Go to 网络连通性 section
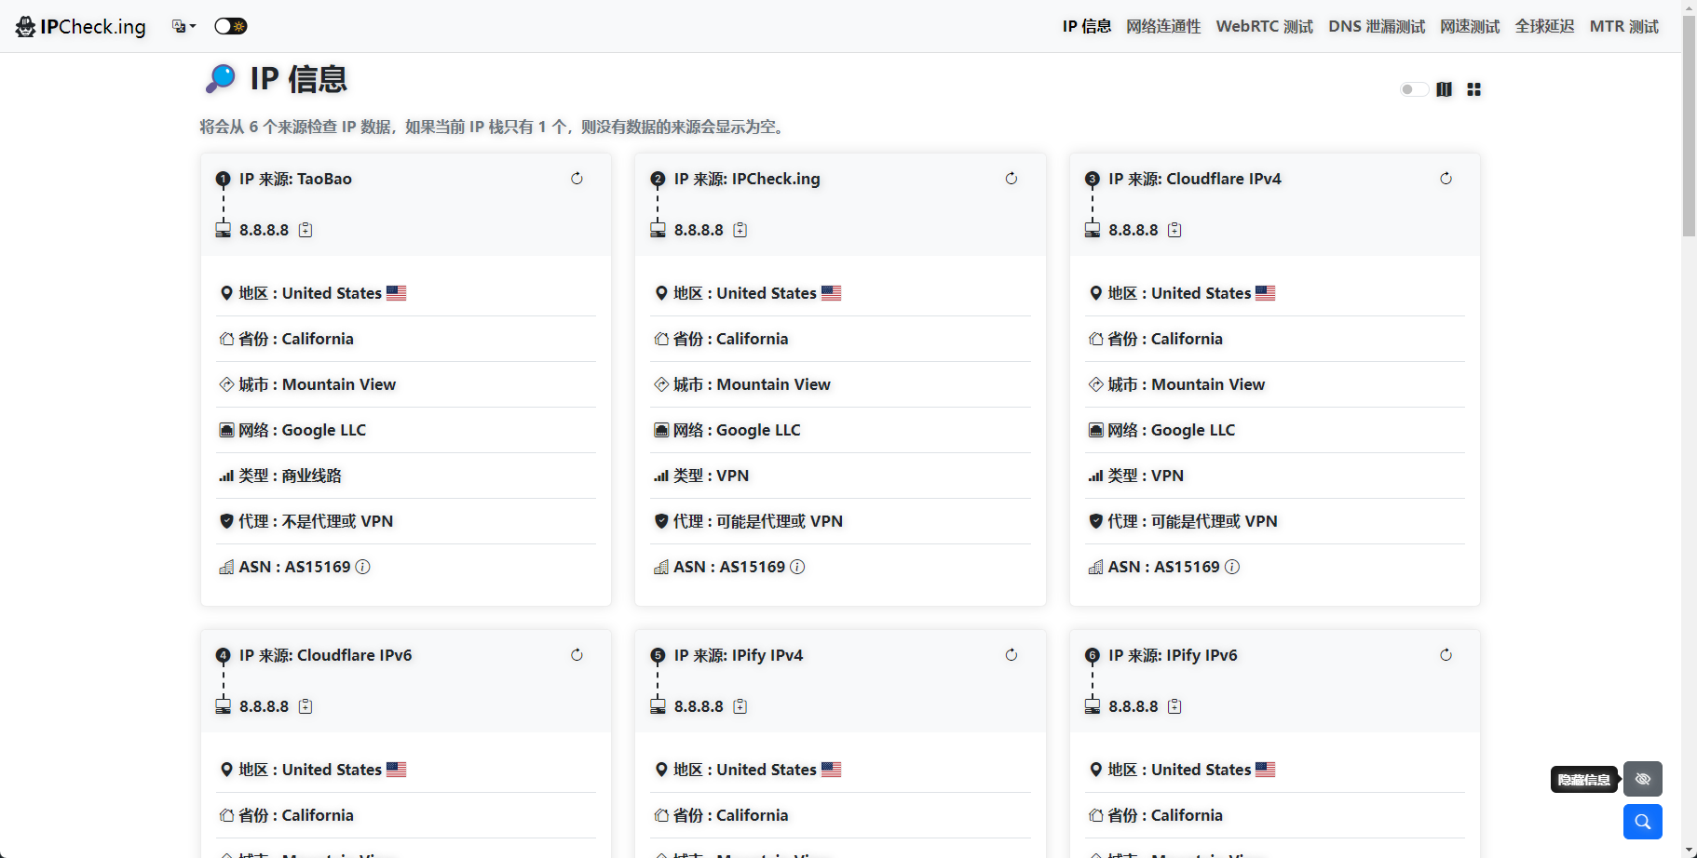Viewport: 1697px width, 858px height. 1163,26
